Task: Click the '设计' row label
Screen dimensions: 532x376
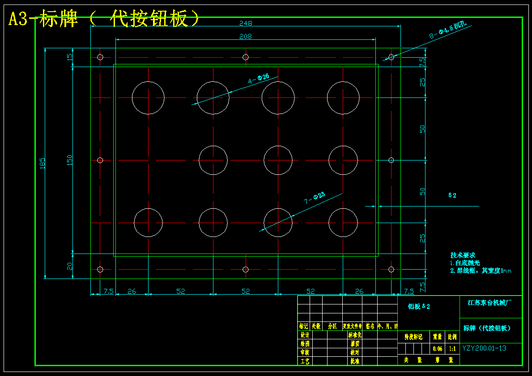Action: tap(305, 335)
